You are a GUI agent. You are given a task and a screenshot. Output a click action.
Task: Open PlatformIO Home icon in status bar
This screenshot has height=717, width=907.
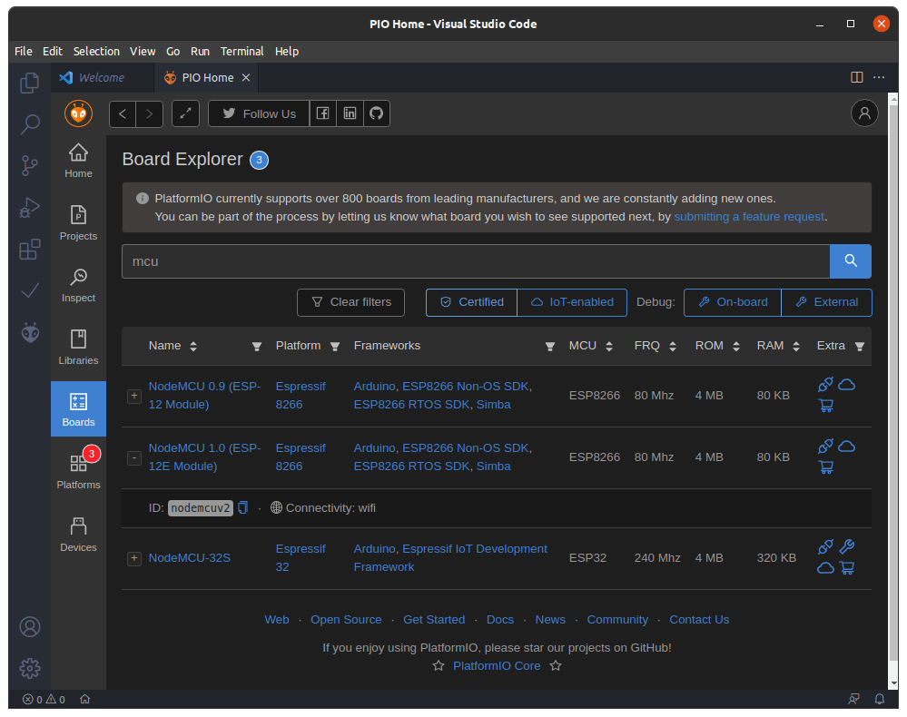(x=85, y=699)
